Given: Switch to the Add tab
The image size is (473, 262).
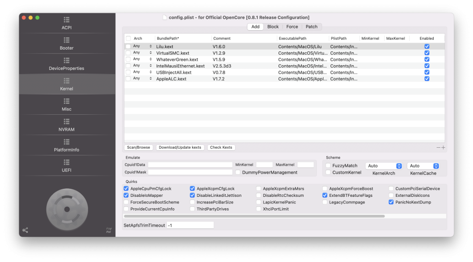Looking at the screenshot, I should click(255, 26).
